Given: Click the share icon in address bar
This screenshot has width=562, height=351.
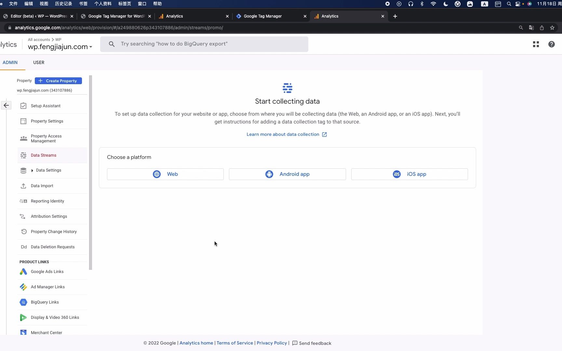Looking at the screenshot, I should [x=542, y=28].
